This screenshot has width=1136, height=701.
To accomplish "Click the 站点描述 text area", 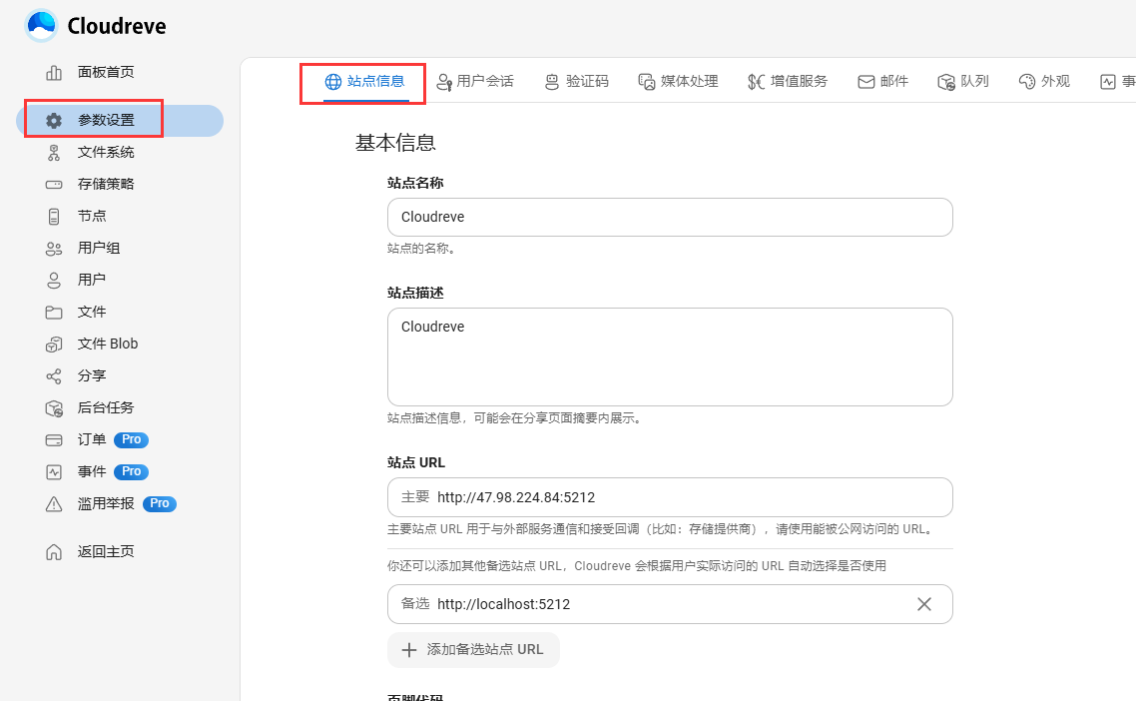I will (x=670, y=356).
